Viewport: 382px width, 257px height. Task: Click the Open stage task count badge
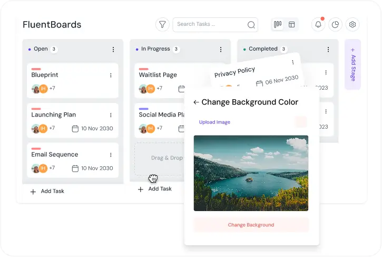click(x=54, y=49)
